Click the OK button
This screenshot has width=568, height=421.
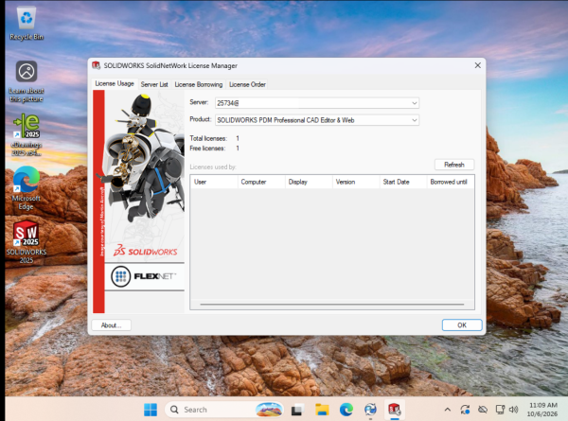[x=462, y=325]
